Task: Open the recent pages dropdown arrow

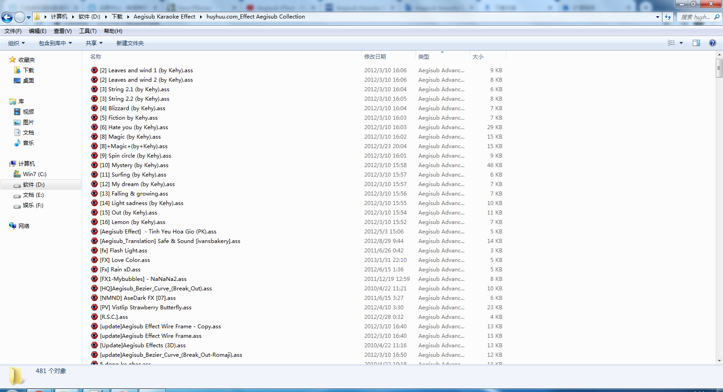Action: [28, 18]
